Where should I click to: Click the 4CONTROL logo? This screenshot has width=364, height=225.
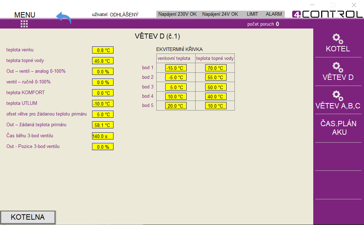[x=327, y=14]
